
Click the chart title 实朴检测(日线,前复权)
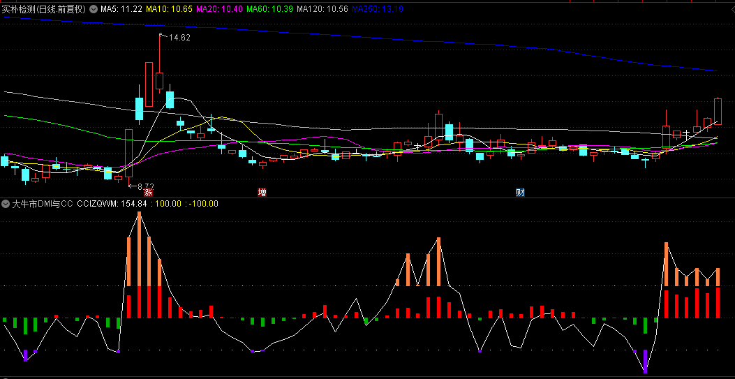click(45, 9)
